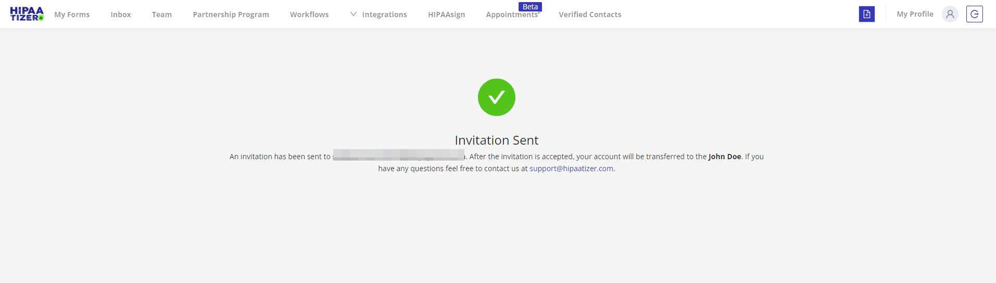This screenshot has width=996, height=283.
Task: Click the Invitation Sent heading
Action: point(497,140)
